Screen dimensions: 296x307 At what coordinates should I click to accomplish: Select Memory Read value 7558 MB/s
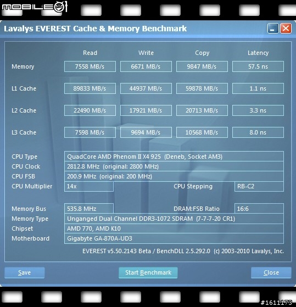pos(90,66)
